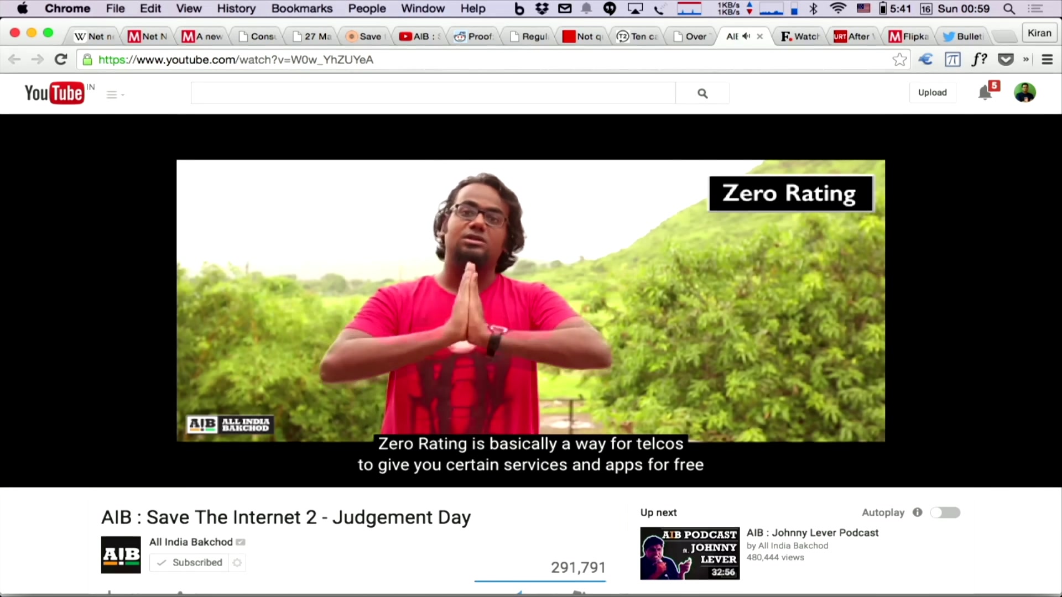The width and height of the screenshot is (1062, 597).
Task: Open the Bookmarks menu
Action: [x=301, y=8]
